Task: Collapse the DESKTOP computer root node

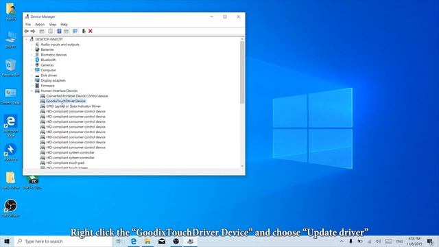Action: [27, 39]
